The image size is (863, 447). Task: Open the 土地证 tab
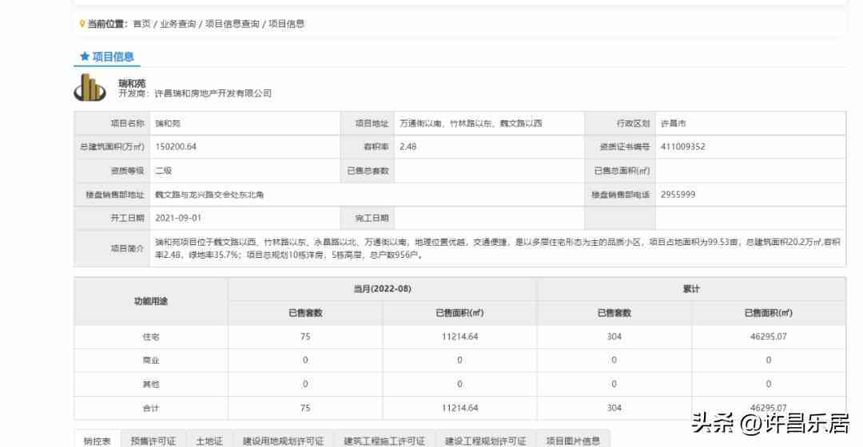pos(209,441)
